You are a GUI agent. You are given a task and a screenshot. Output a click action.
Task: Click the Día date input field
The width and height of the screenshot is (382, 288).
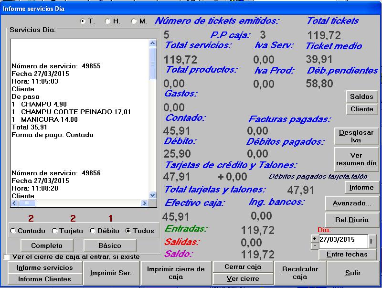tap(343, 241)
